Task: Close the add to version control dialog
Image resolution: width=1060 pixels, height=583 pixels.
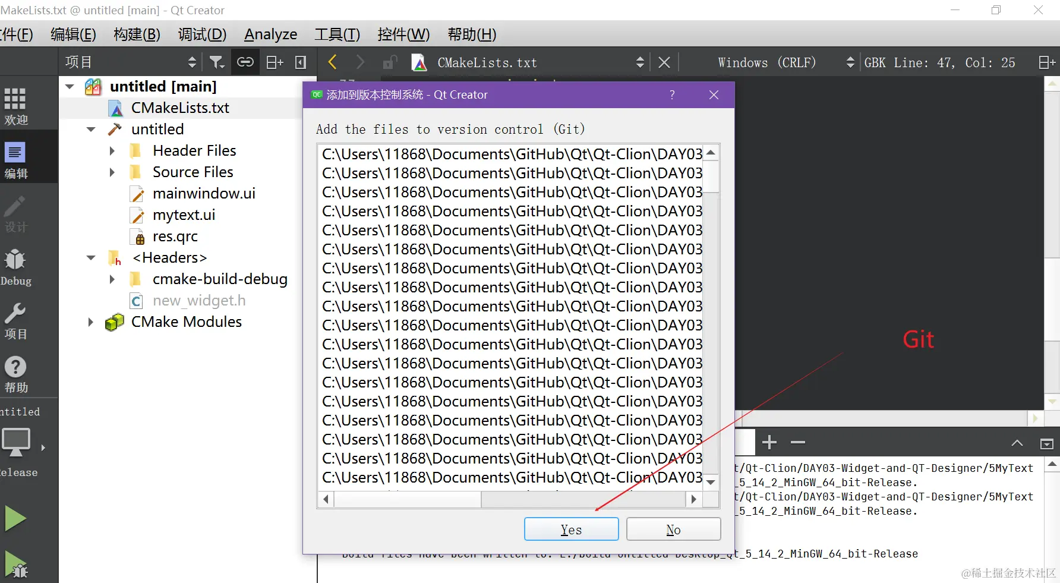Action: click(x=714, y=94)
